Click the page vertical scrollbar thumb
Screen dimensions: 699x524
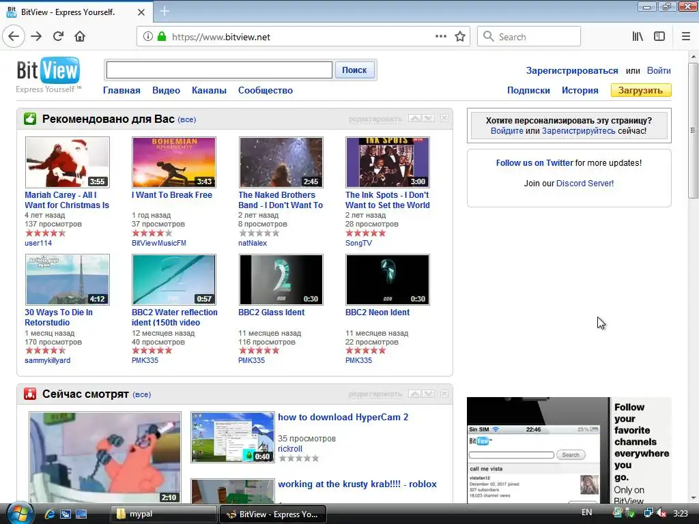pyautogui.click(x=693, y=130)
